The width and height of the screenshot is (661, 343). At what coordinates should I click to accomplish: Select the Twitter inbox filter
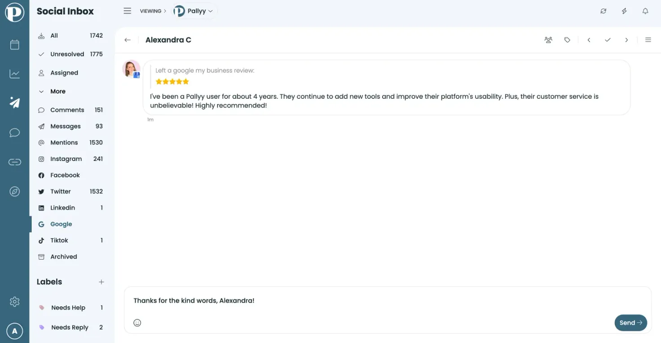(71, 191)
